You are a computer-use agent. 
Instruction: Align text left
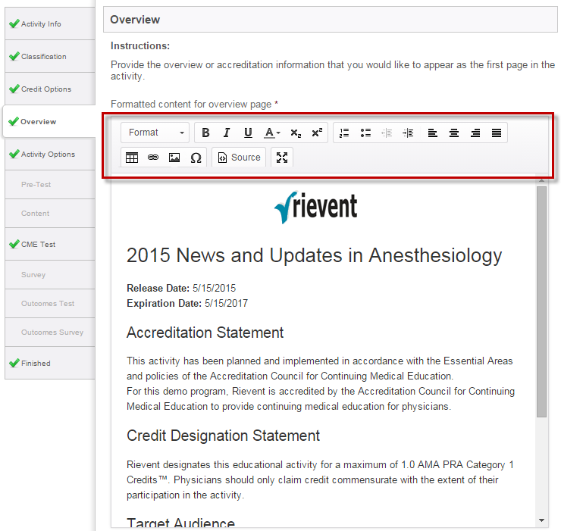click(x=433, y=133)
